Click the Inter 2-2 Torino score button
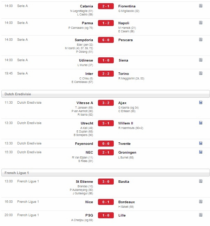Image resolution: width=210 pixels, height=226 pixels. [106, 74]
